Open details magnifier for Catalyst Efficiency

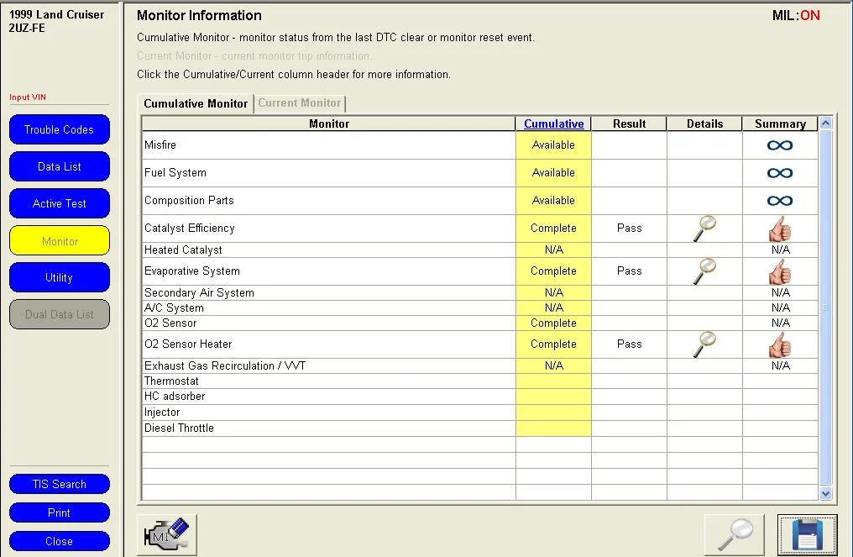click(x=704, y=229)
